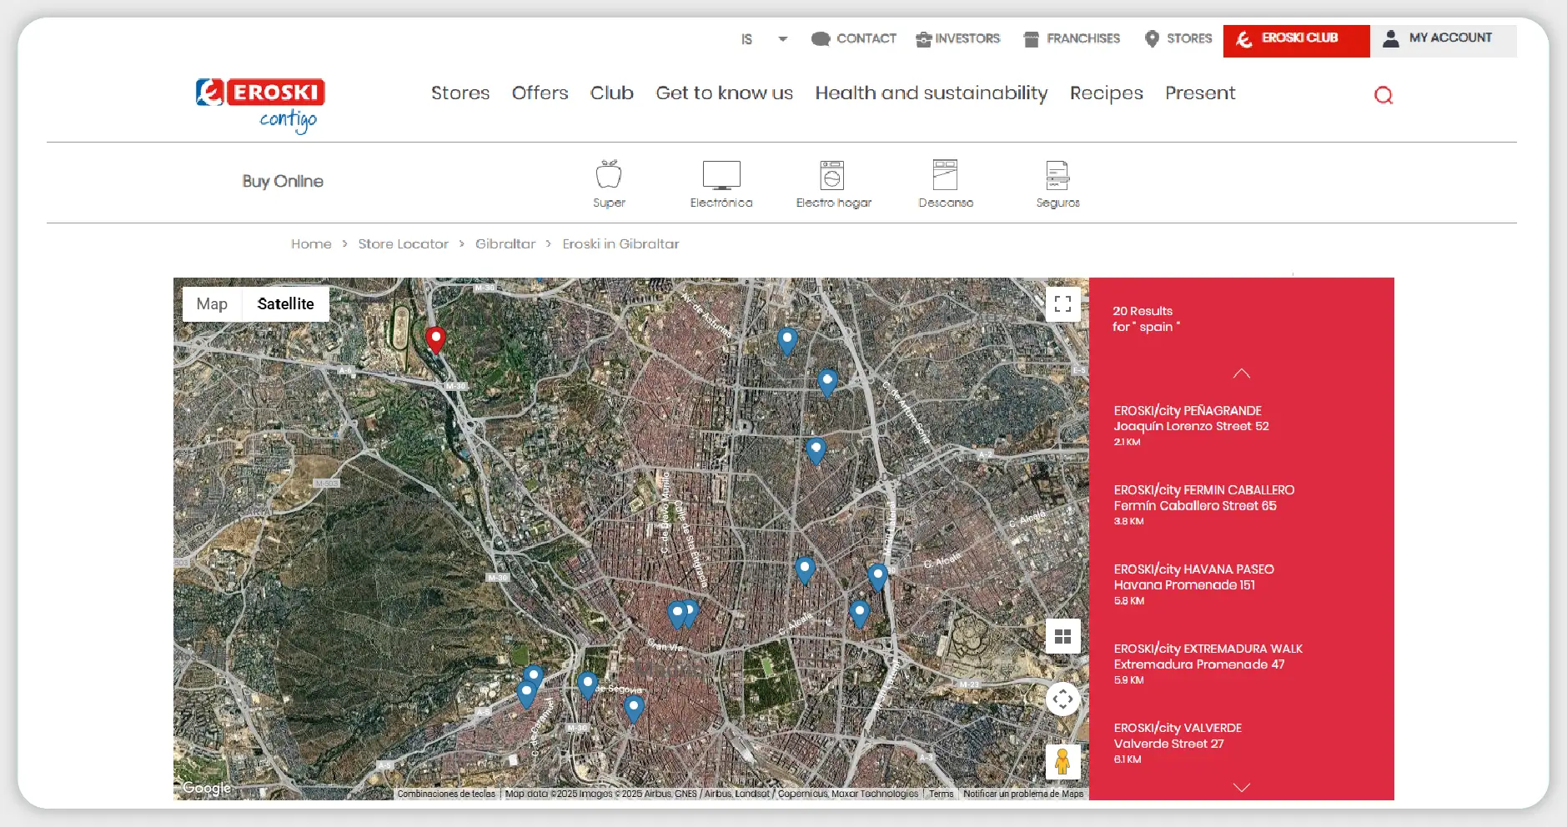Go to Store Locator breadcrumb
Viewport: 1567px width, 827px height.
point(403,243)
